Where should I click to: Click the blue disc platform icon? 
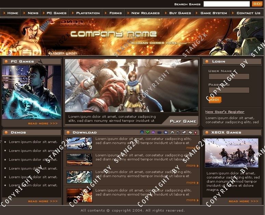(x=166, y=132)
